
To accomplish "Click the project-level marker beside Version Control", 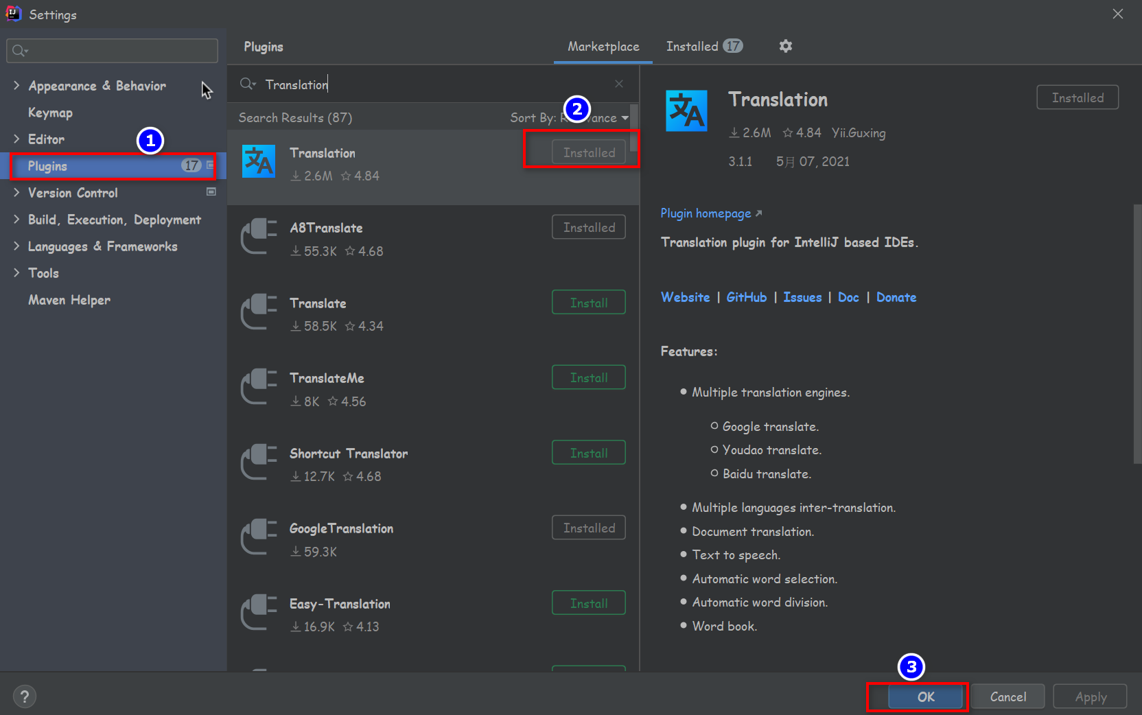I will click(211, 192).
